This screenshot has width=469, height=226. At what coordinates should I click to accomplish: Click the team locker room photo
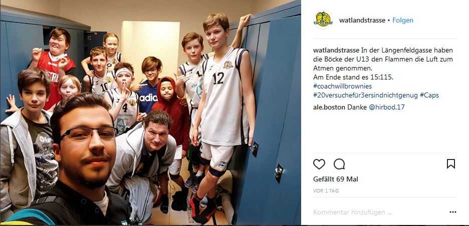150,112
